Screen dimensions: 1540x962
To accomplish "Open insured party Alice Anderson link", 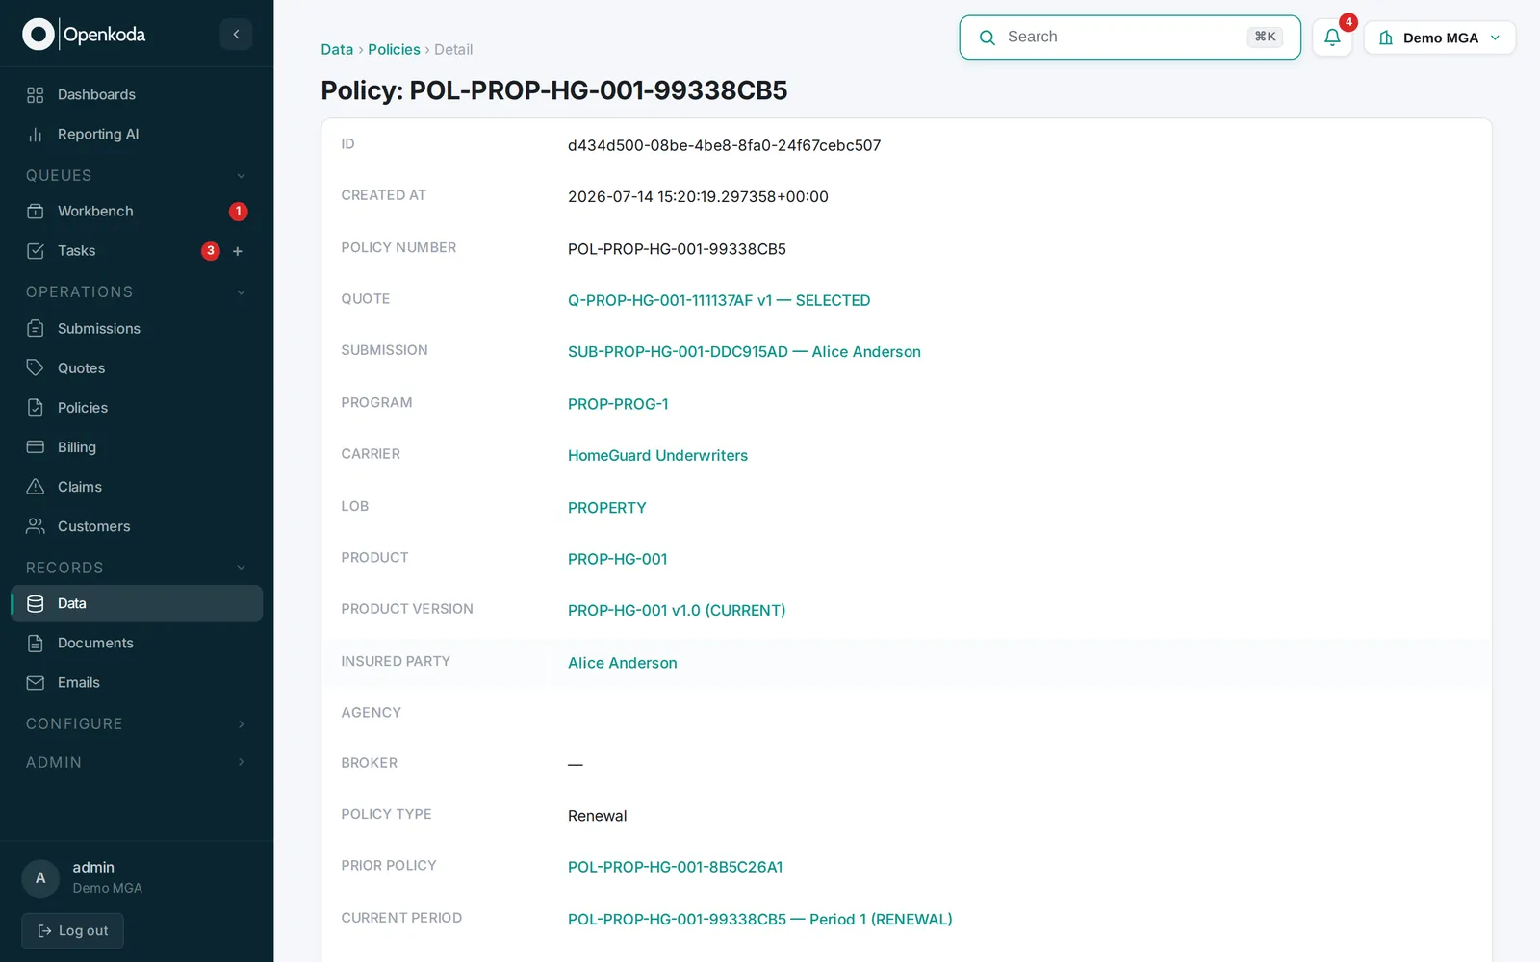I will (623, 663).
